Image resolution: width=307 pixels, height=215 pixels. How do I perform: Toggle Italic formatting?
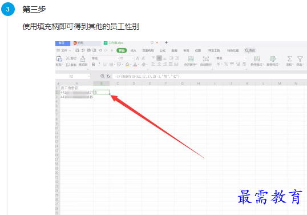[99, 65]
